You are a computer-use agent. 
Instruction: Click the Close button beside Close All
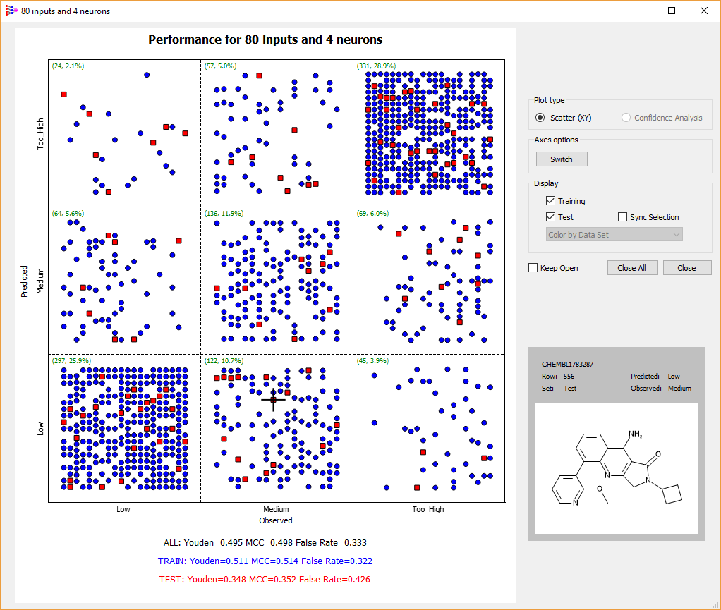686,268
